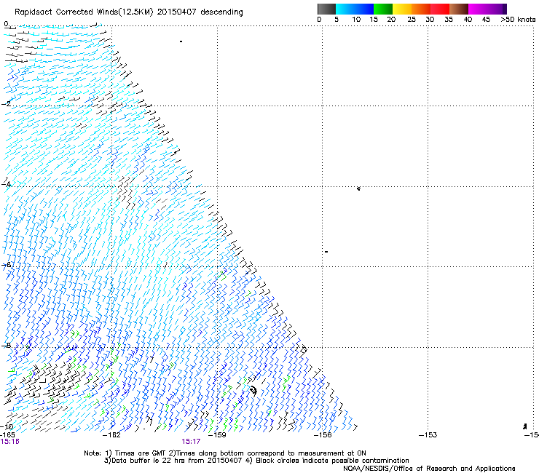Click the latitude axis label '-10'
Screen dimensions: 539x473
pos(7,426)
